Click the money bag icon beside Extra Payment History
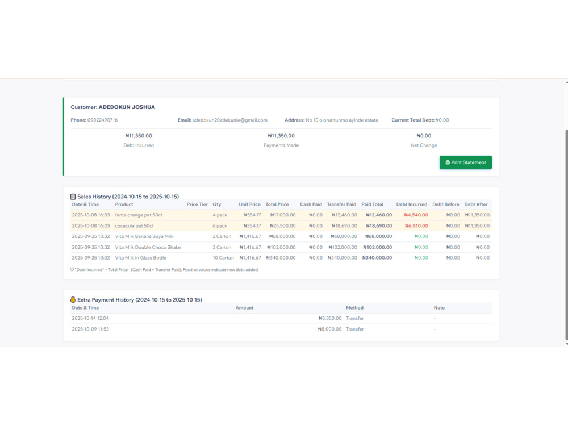Viewport: 568px width, 426px height. point(73,300)
